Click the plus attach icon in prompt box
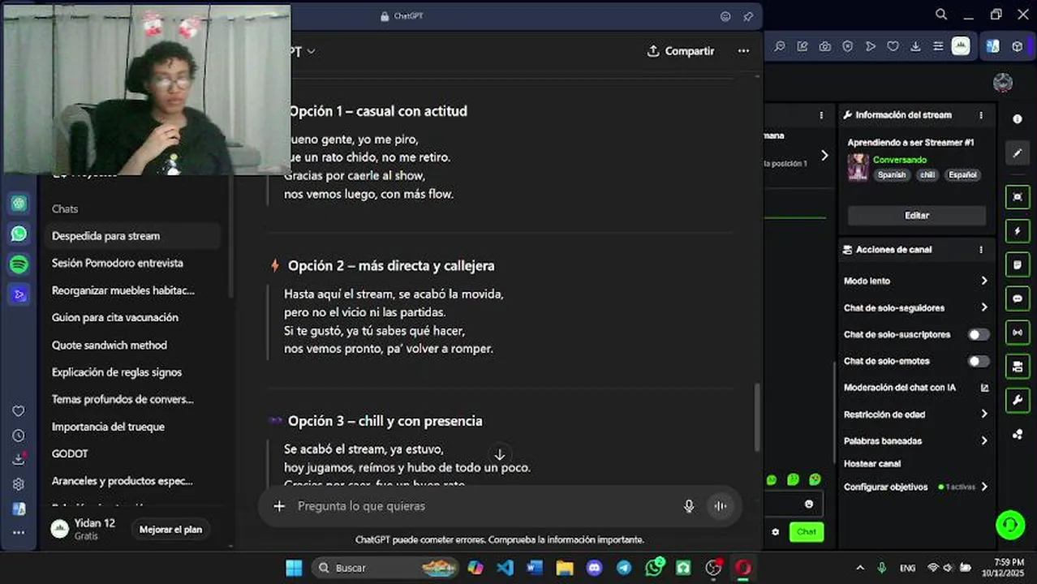This screenshot has width=1037, height=584. click(x=279, y=506)
